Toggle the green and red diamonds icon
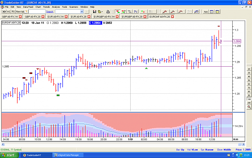This screenshot has height=158, width=252. tap(143, 12)
